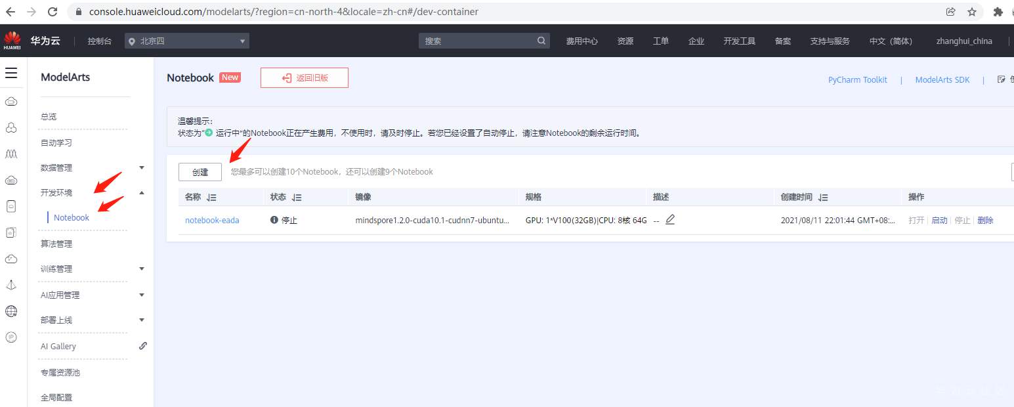
Task: Open 开发工具 in the top navigation
Action: tap(740, 41)
